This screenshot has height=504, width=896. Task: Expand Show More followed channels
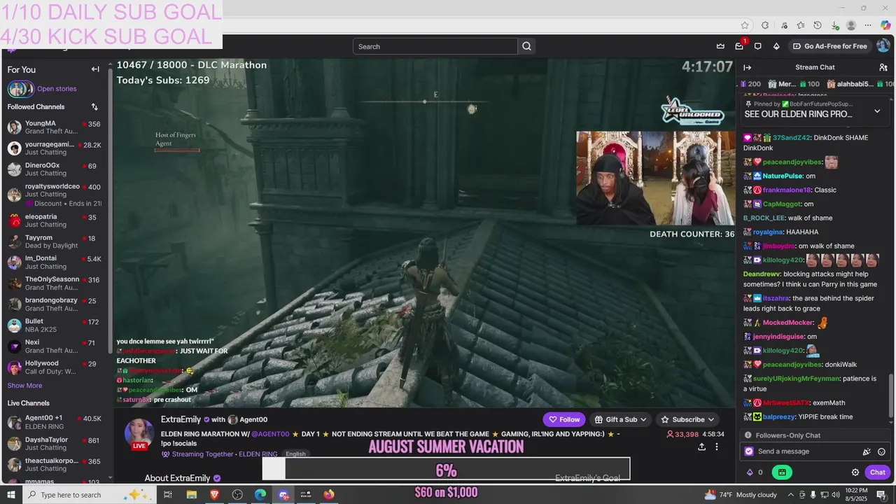pos(24,386)
